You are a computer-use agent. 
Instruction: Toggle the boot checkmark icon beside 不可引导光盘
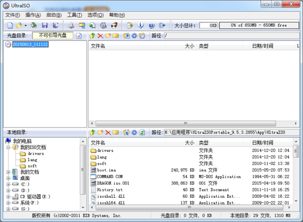(79, 36)
